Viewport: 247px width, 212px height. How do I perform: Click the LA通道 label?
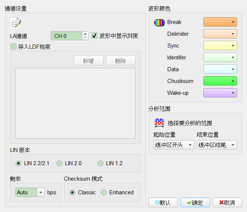tap(18, 36)
